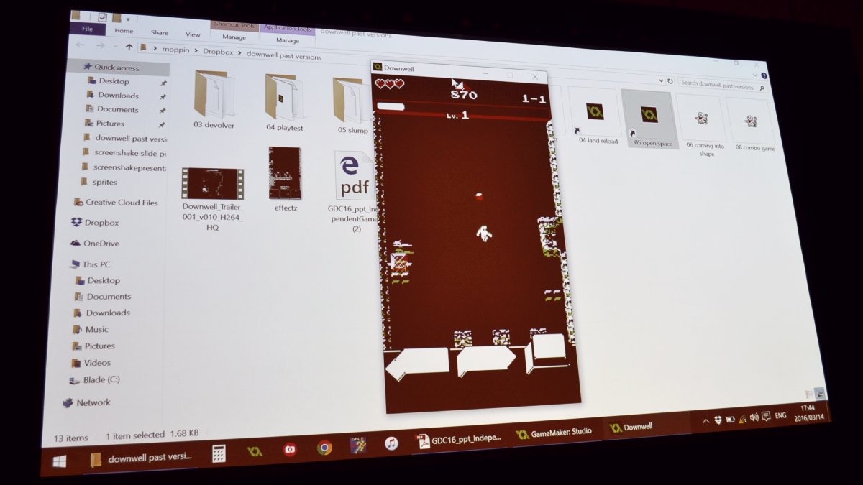Open Manage under Shortcut Tools

(x=234, y=37)
